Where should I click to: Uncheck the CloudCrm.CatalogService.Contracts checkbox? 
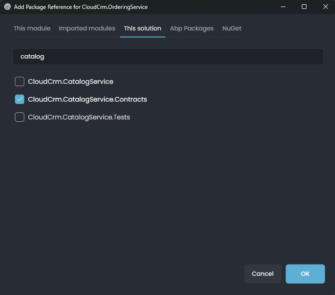coord(20,99)
